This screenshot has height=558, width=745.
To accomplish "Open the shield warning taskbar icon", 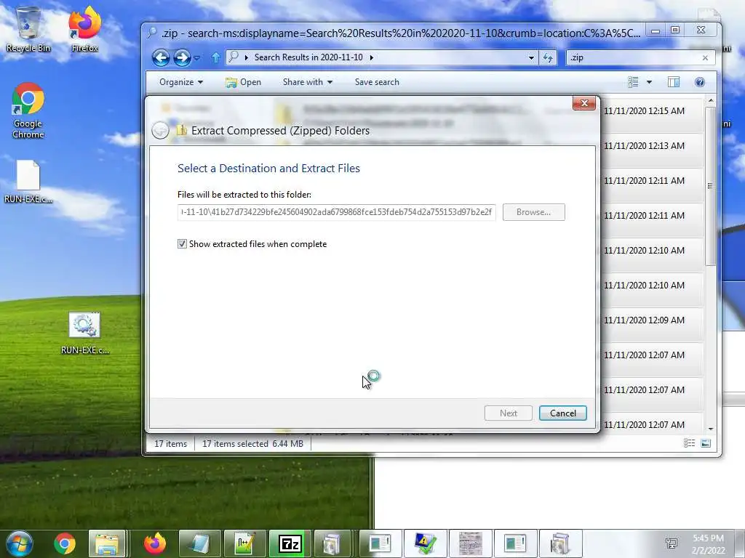I will [x=425, y=543].
